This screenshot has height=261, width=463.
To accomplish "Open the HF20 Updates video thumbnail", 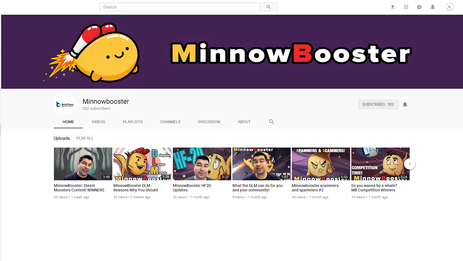I will pyautogui.click(x=202, y=164).
